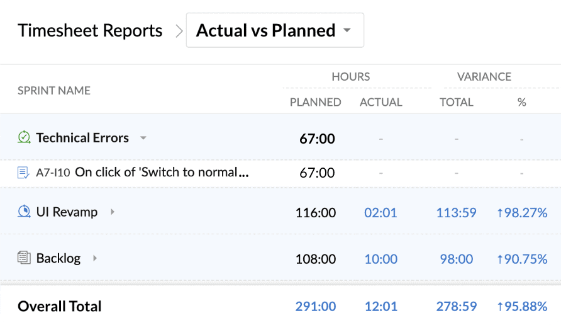Image resolution: width=561 pixels, height=325 pixels.
Task: Click the A7-I10 work item icon
Action: coord(24,173)
